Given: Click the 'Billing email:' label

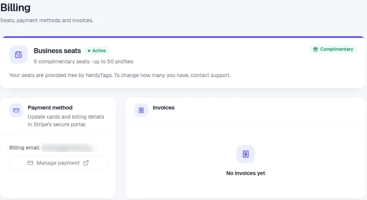Looking at the screenshot, I should click(25, 148).
